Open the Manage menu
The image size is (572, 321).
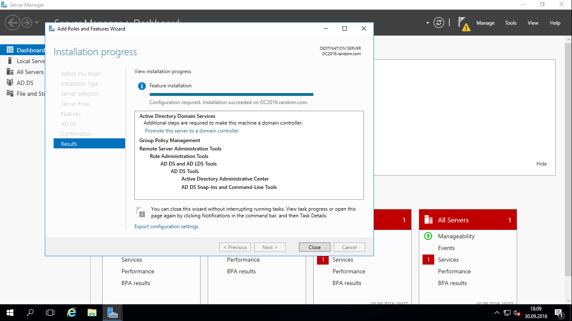(485, 23)
